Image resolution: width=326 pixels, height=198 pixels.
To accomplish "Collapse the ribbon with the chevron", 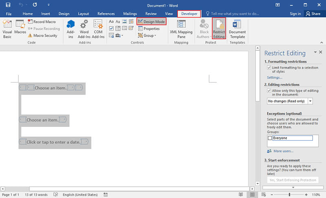I will (x=322, y=42).
